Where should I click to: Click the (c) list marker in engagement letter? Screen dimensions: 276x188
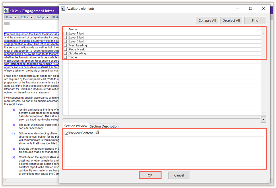(x=13, y=134)
